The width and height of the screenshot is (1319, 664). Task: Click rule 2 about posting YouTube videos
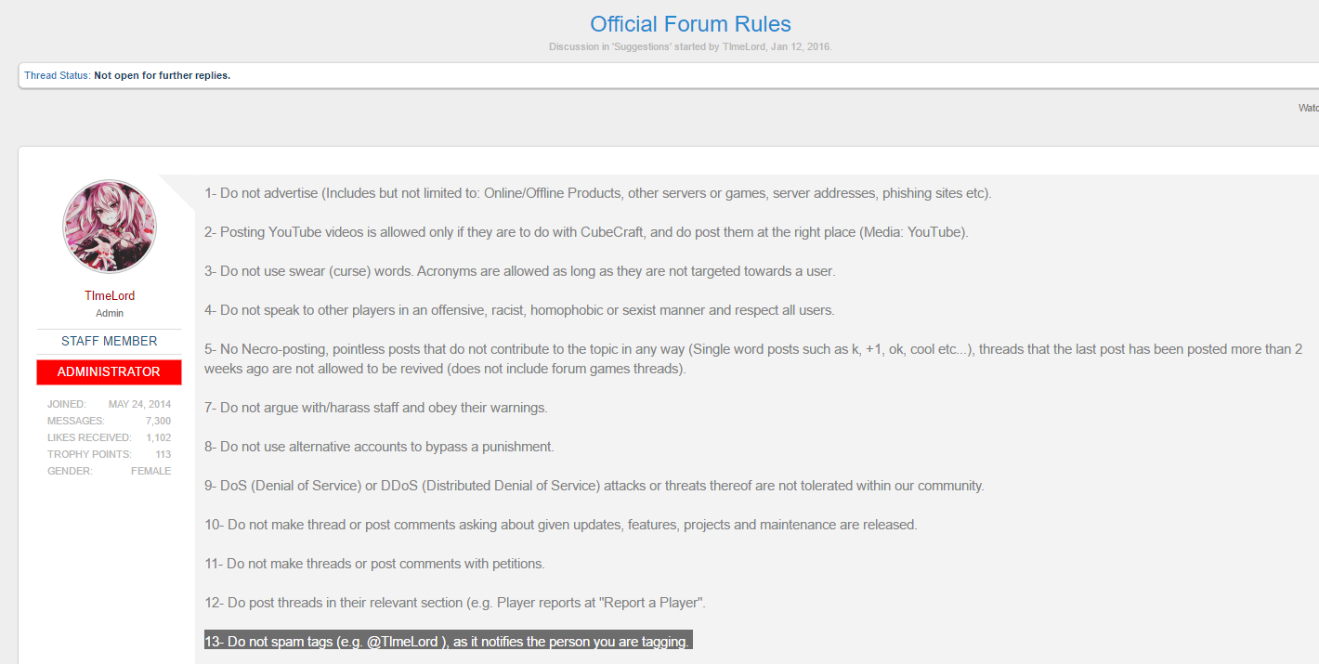click(x=586, y=232)
